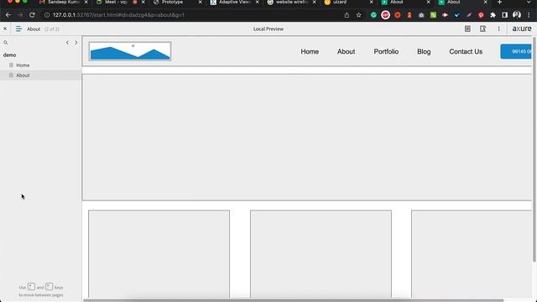Open the Chrome profile avatar

click(517, 15)
